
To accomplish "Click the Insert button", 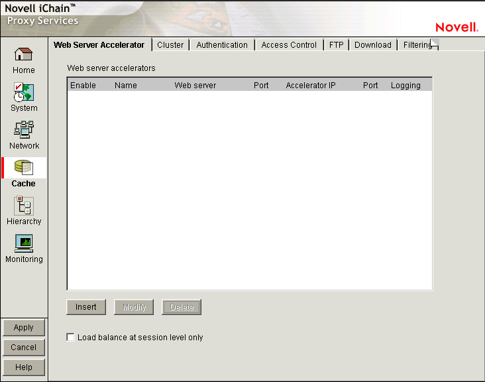I will pyautogui.click(x=86, y=307).
